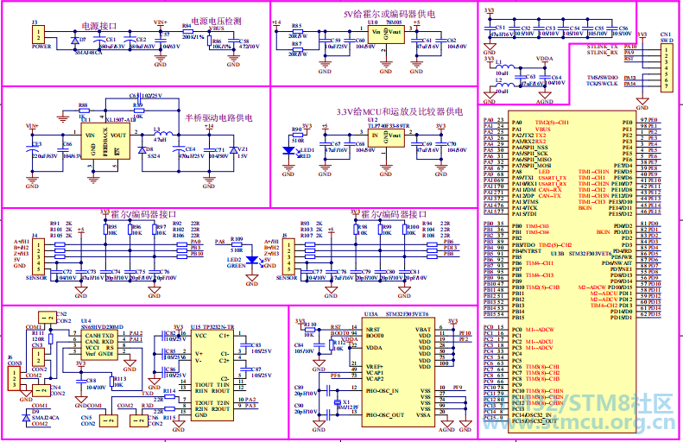Image resolution: width=683 pixels, height=442 pixels.
Task: Select the L3 47uH inductor coil
Action: point(163,133)
